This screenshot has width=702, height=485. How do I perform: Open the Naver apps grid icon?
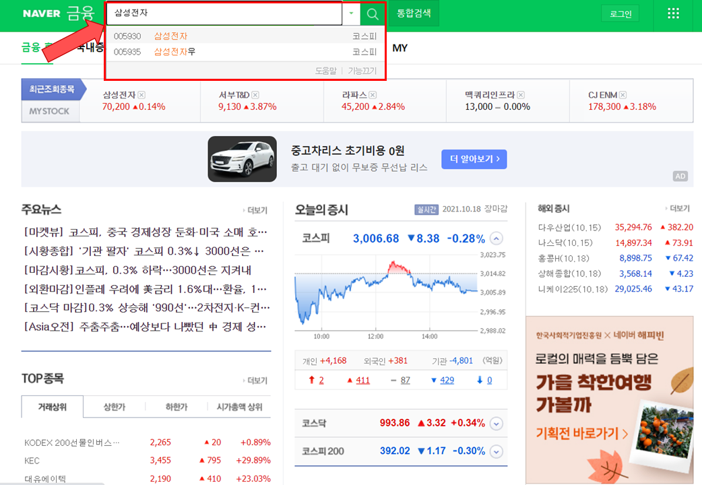[x=673, y=13]
